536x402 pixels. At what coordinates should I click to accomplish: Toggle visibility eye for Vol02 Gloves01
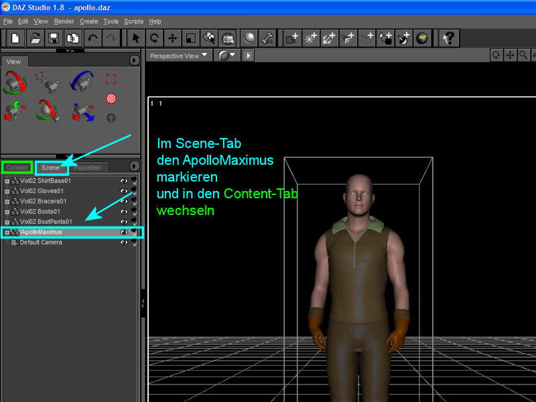(x=124, y=191)
